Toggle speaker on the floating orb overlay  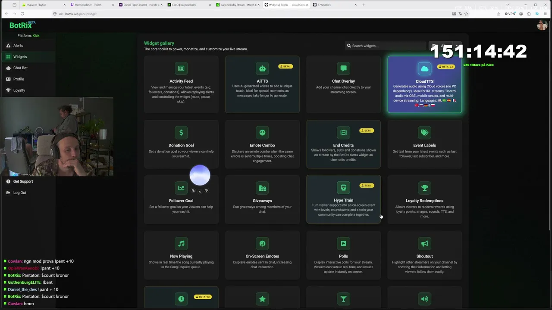pos(207,190)
